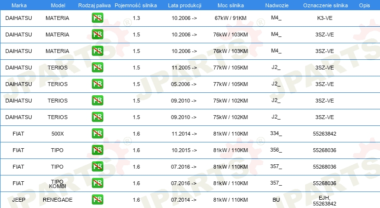Select the 10.2015 -> production date cell
The height and width of the screenshot is (208, 380).
coord(184,150)
